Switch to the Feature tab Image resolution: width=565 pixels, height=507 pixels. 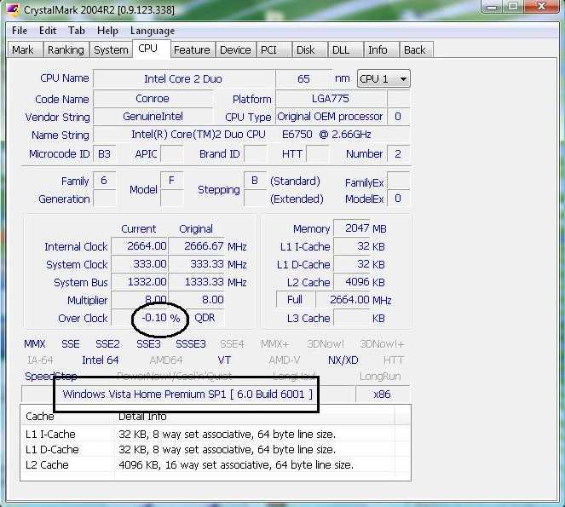pyautogui.click(x=192, y=49)
